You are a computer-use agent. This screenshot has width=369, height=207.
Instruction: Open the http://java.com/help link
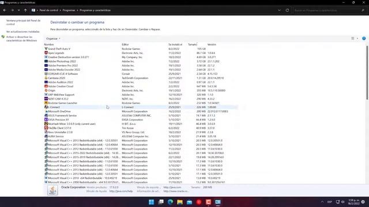[x=121, y=191]
